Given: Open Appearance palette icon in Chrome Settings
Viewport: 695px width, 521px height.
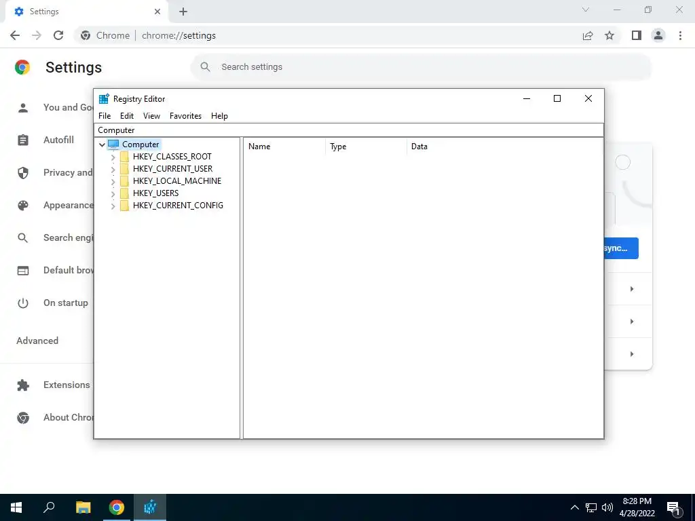Looking at the screenshot, I should [x=23, y=206].
